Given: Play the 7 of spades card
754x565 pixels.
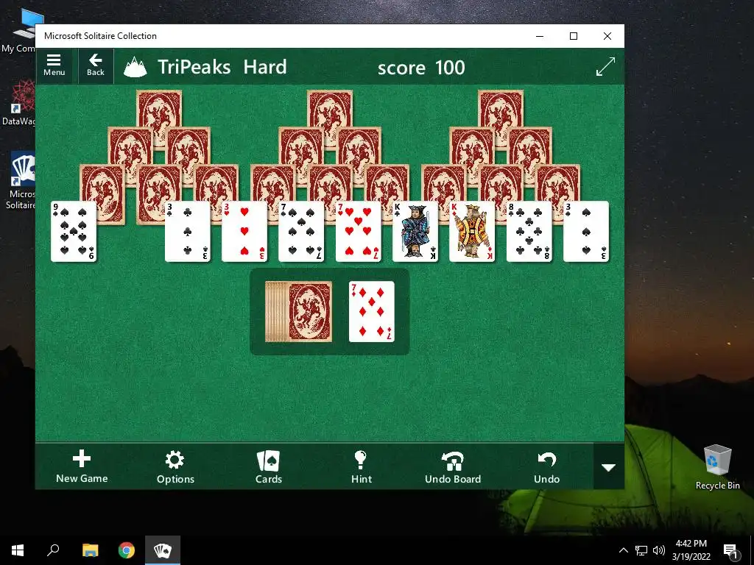Looking at the screenshot, I should click(301, 232).
